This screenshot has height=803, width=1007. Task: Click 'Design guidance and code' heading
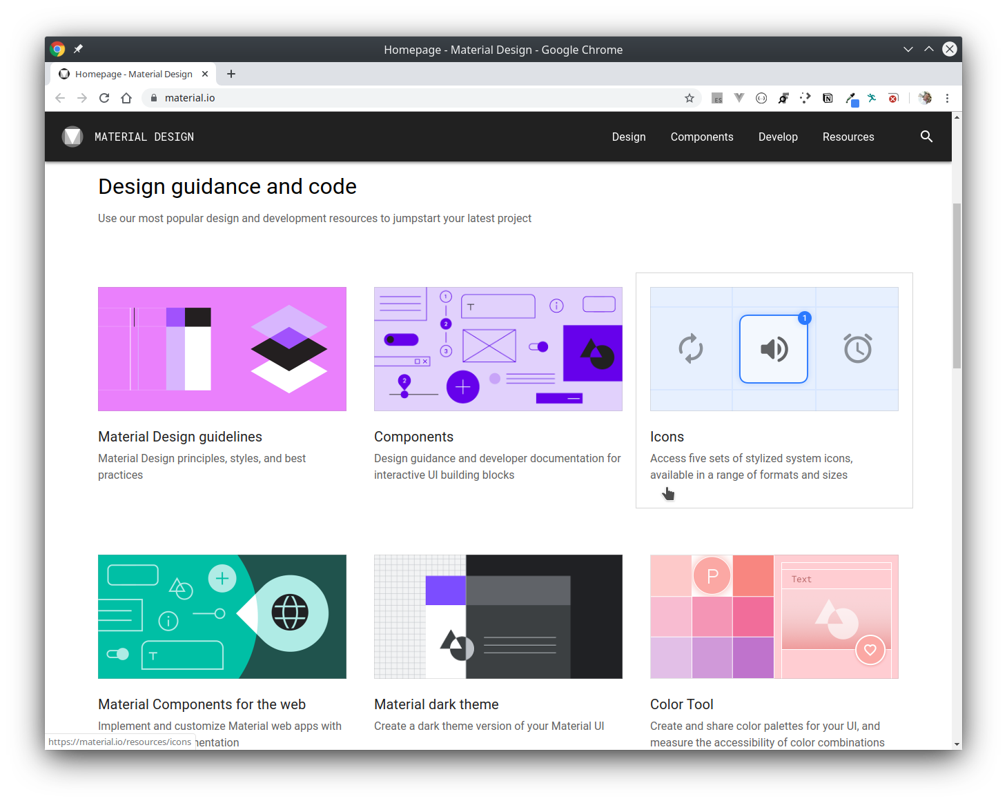(227, 186)
